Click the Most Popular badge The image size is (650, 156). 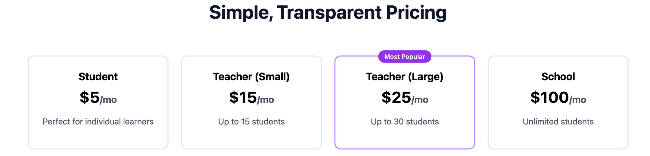[x=404, y=57]
